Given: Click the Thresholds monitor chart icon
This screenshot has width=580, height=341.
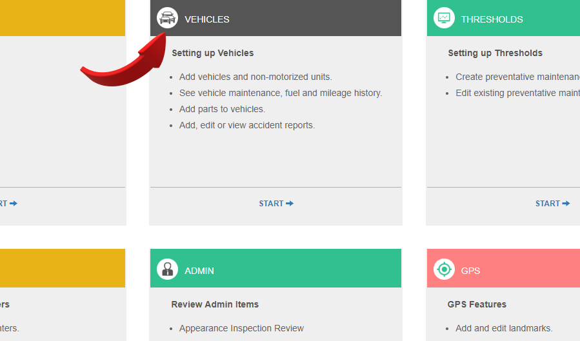Looking at the screenshot, I should 444,18.
